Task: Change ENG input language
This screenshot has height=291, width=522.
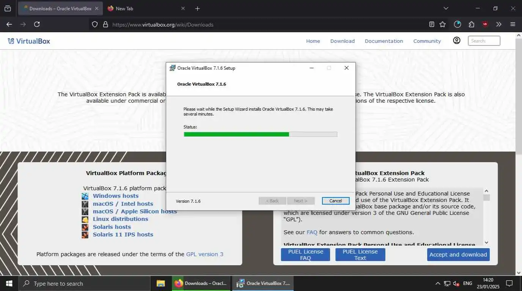Action: pyautogui.click(x=467, y=283)
